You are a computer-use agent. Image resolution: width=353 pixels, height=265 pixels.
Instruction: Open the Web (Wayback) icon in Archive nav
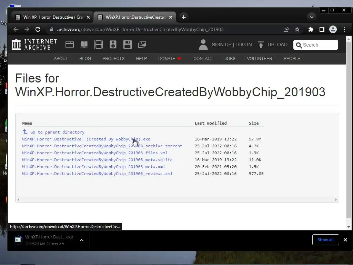coord(70,45)
